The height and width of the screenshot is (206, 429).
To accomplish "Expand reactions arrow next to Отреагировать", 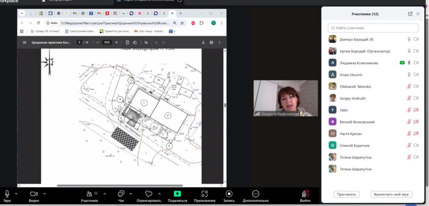I will coord(160,193).
